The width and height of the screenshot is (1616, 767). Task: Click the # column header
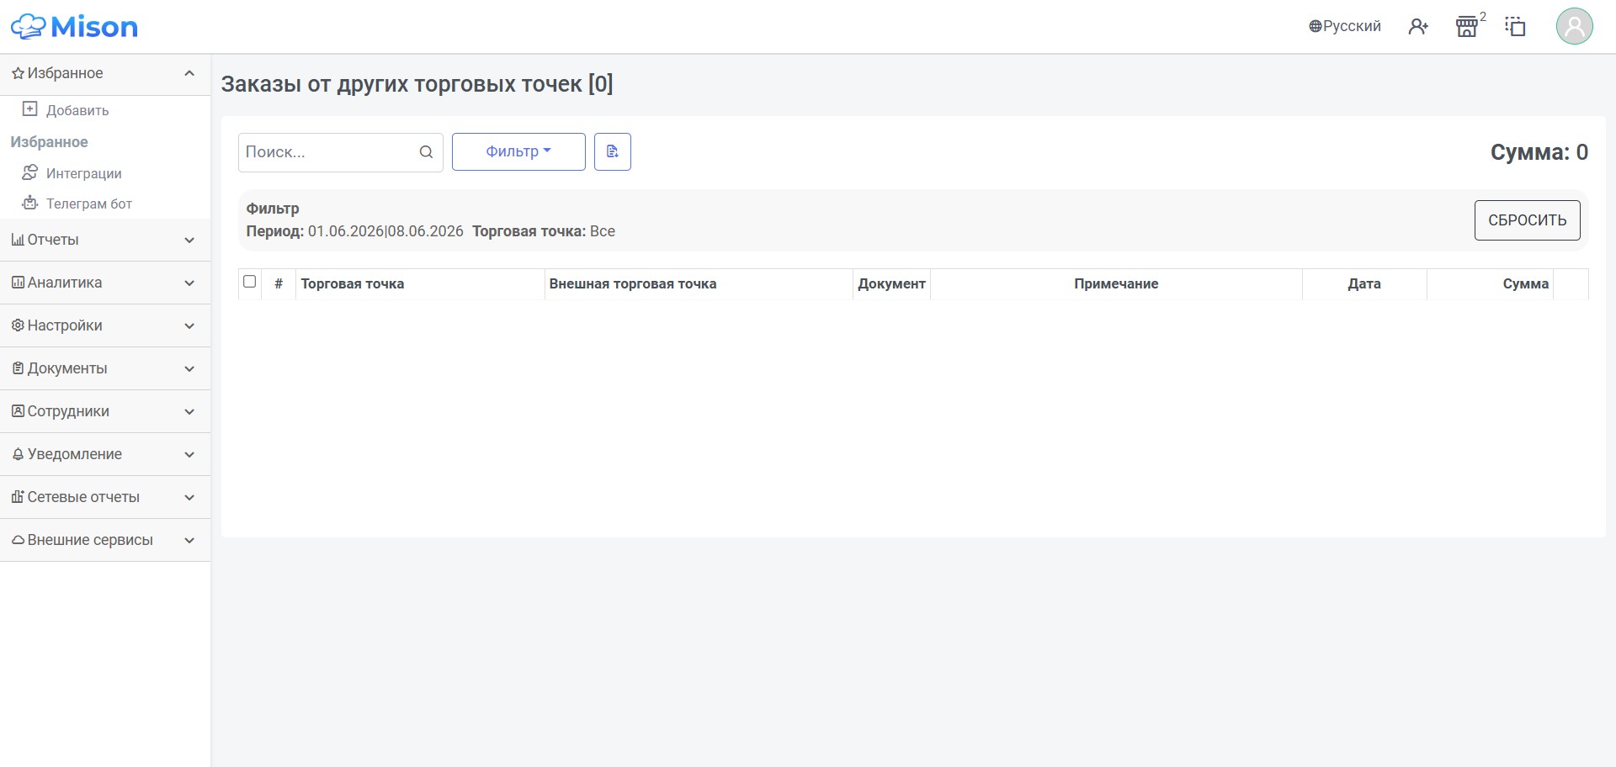coord(279,283)
